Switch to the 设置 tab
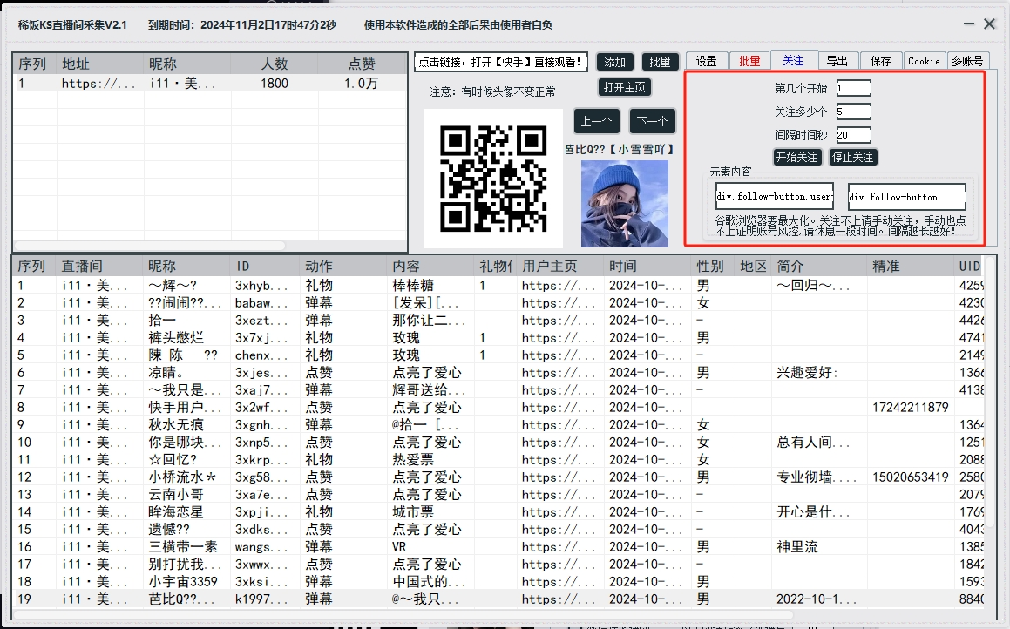Screen dimensions: 1010x629 pos(706,60)
